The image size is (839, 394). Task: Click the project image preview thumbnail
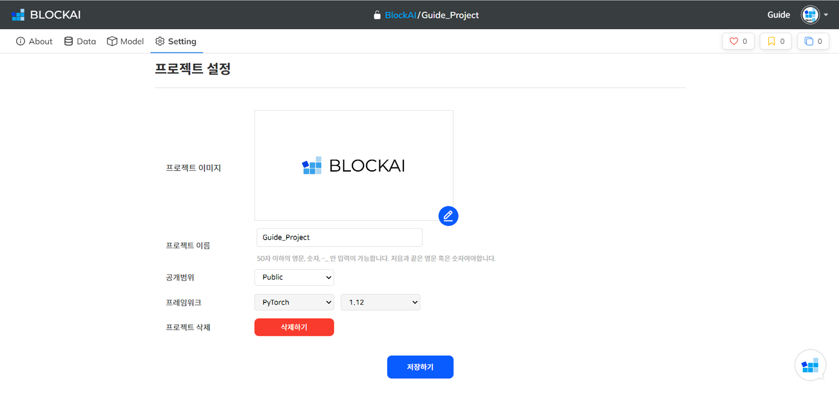(x=354, y=165)
